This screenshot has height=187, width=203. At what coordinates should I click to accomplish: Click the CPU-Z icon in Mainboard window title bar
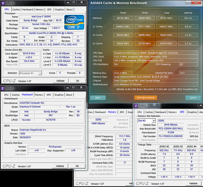[x=3, y=88]
